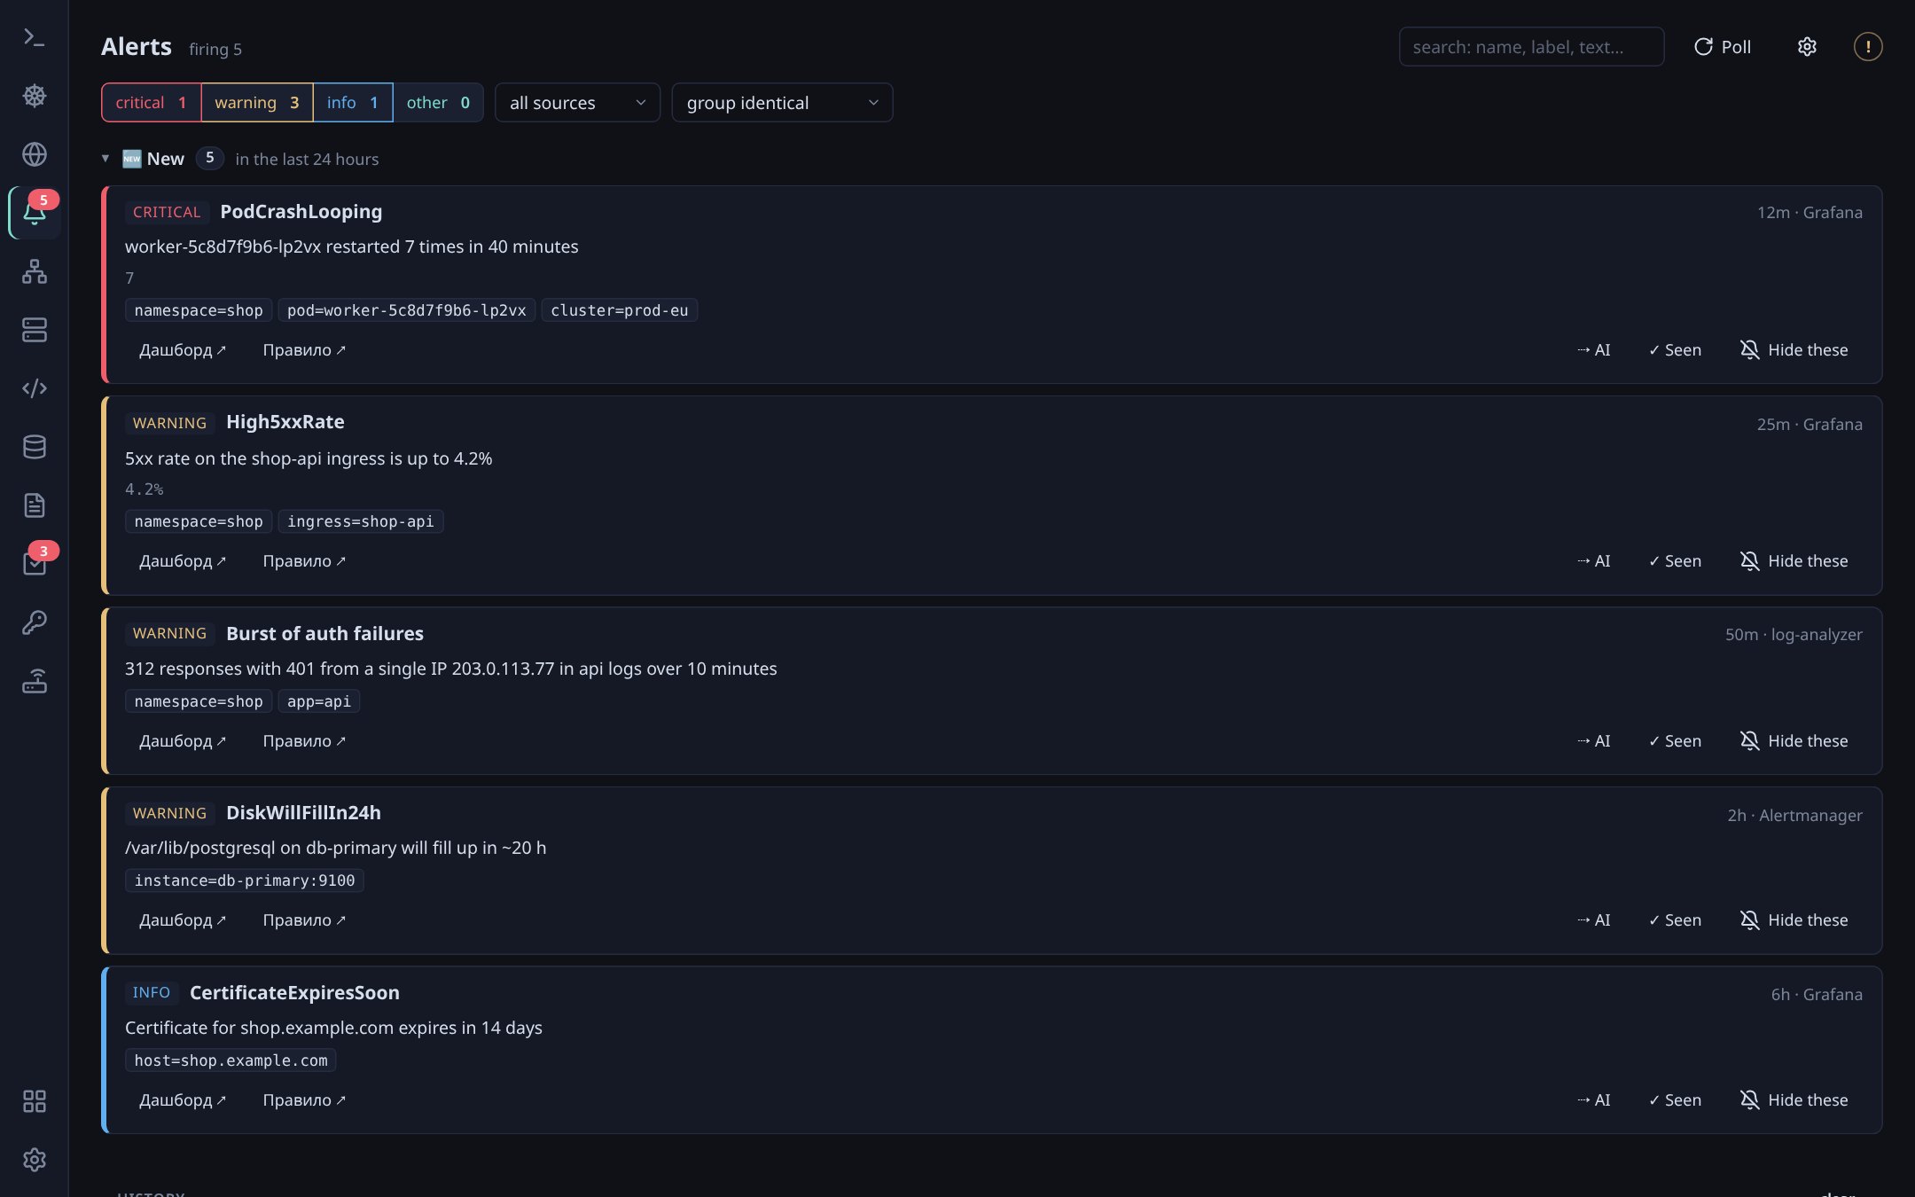Screen dimensions: 1915x1197
Task: Mark PodCrashLooping alert as Seen
Action: pyautogui.click(x=1675, y=350)
